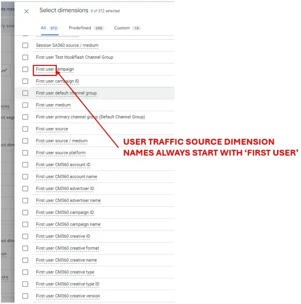Toggle the First user default channel group checkbox

[25, 93]
